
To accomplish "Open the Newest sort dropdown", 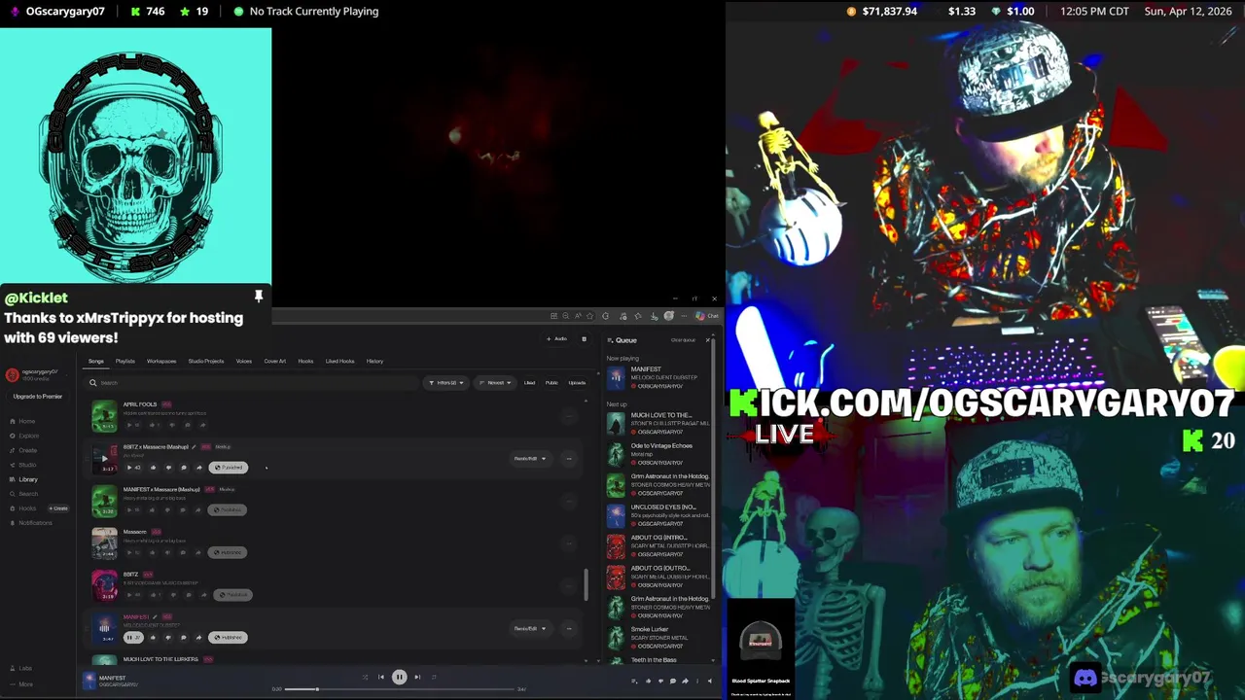I will 495,383.
